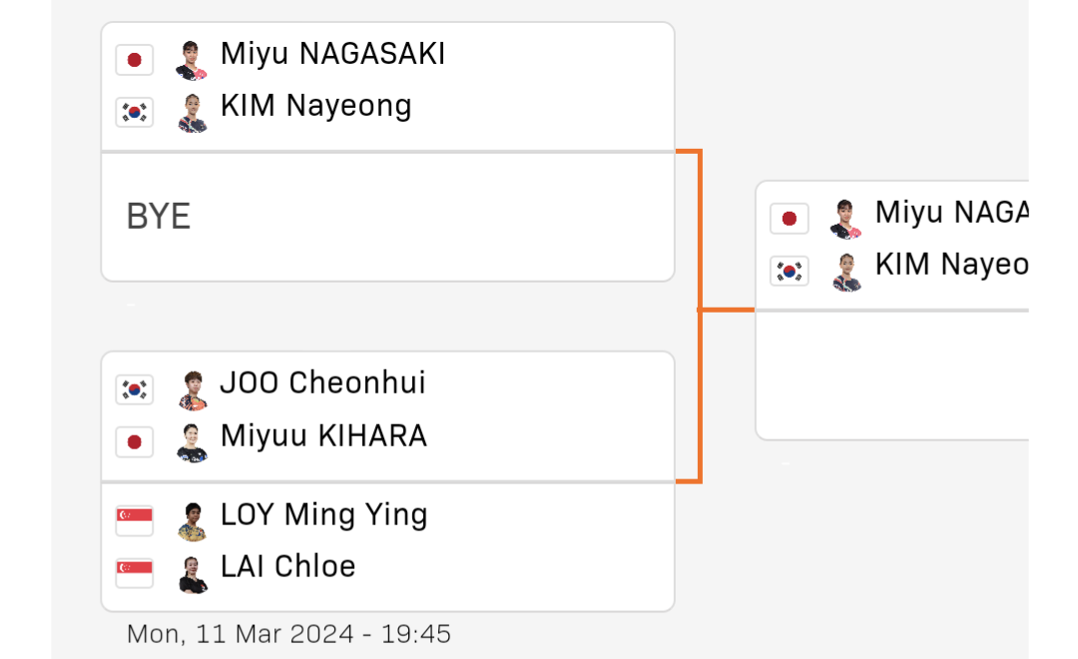1078x659 pixels.
Task: Open LAI Chloe's player photo
Action: [x=194, y=574]
